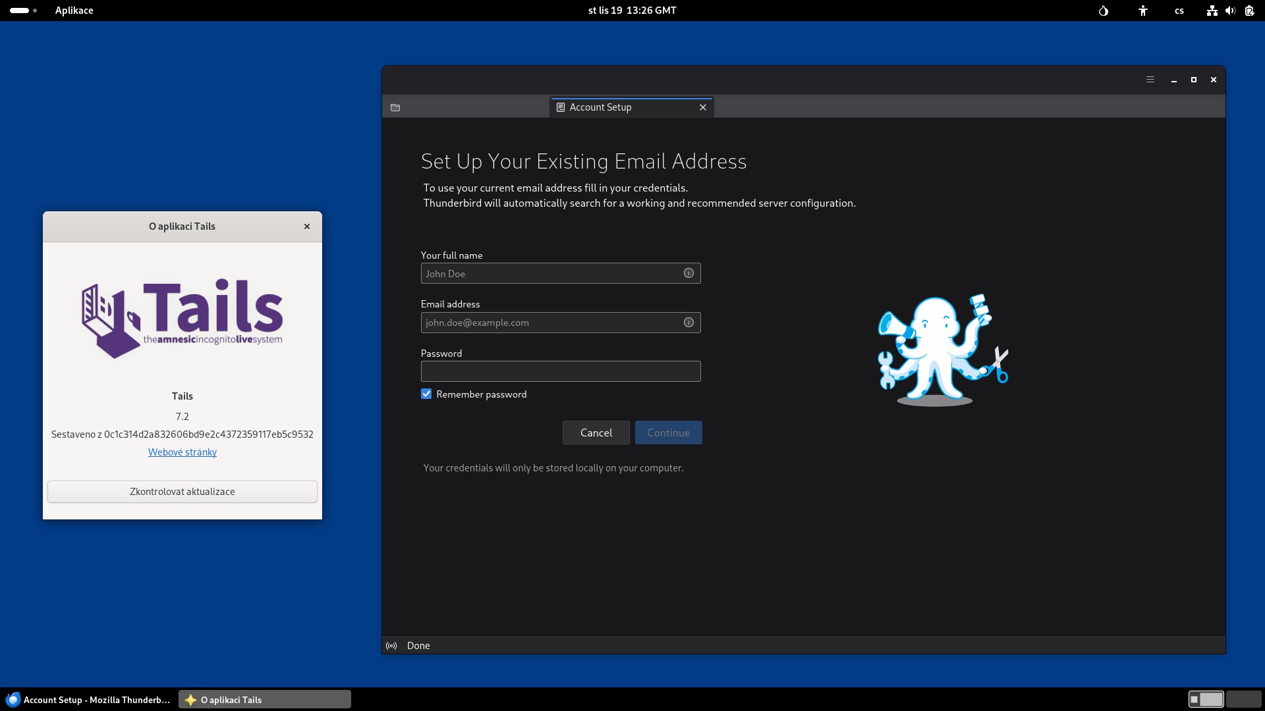Open the Webové stránky link
The height and width of the screenshot is (711, 1265).
pyautogui.click(x=183, y=452)
